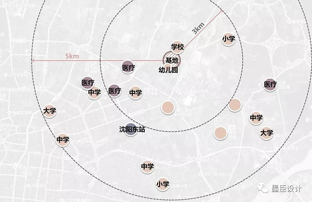Select the 医疗 marker nearest to 基地

pos(128,68)
